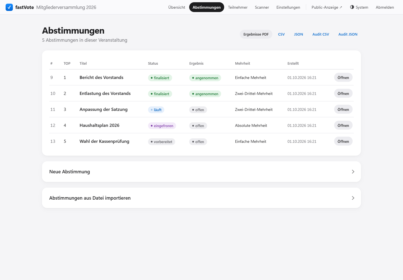Click the Mehrheit column header
This screenshot has height=280, width=403.
click(243, 63)
